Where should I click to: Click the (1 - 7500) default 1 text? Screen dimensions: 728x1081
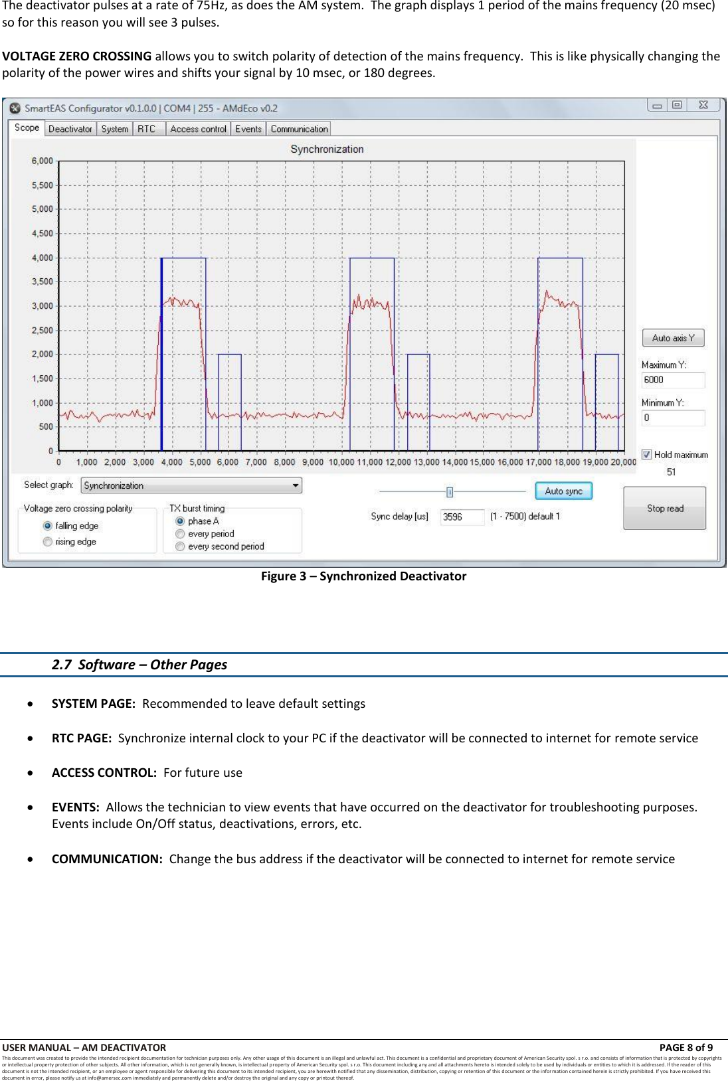click(525, 517)
